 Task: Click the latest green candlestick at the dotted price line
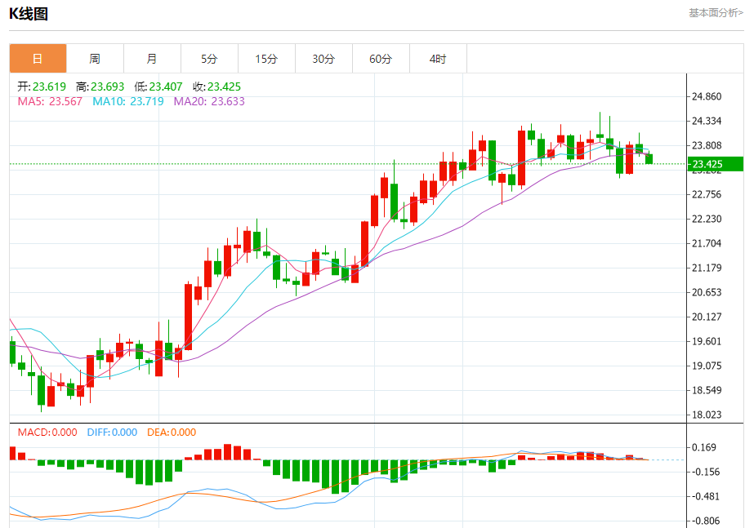(x=649, y=158)
